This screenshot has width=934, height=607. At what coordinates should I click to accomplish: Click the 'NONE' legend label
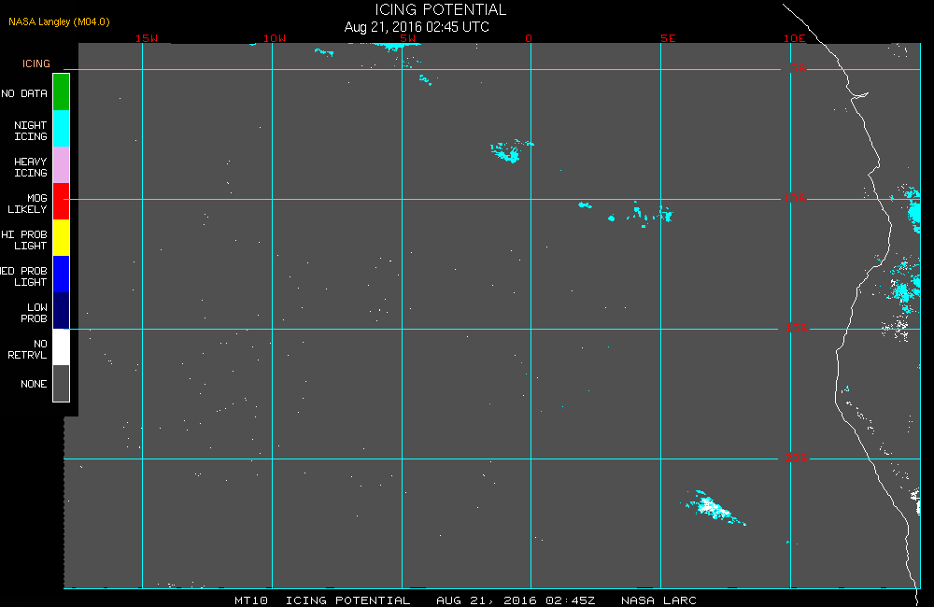pyautogui.click(x=34, y=384)
